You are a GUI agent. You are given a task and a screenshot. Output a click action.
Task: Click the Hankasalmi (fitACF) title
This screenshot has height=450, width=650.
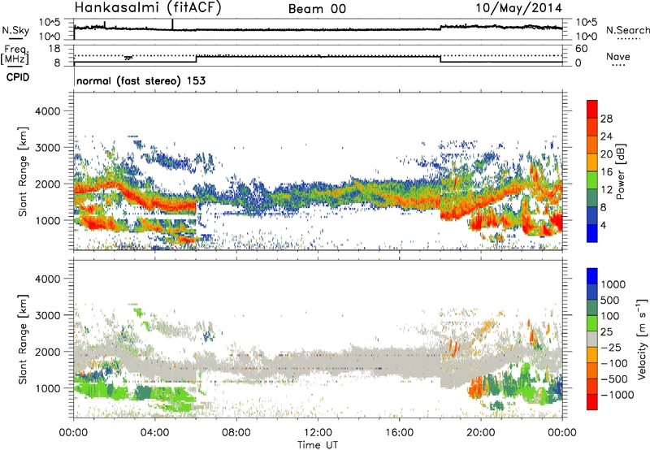pyautogui.click(x=148, y=7)
